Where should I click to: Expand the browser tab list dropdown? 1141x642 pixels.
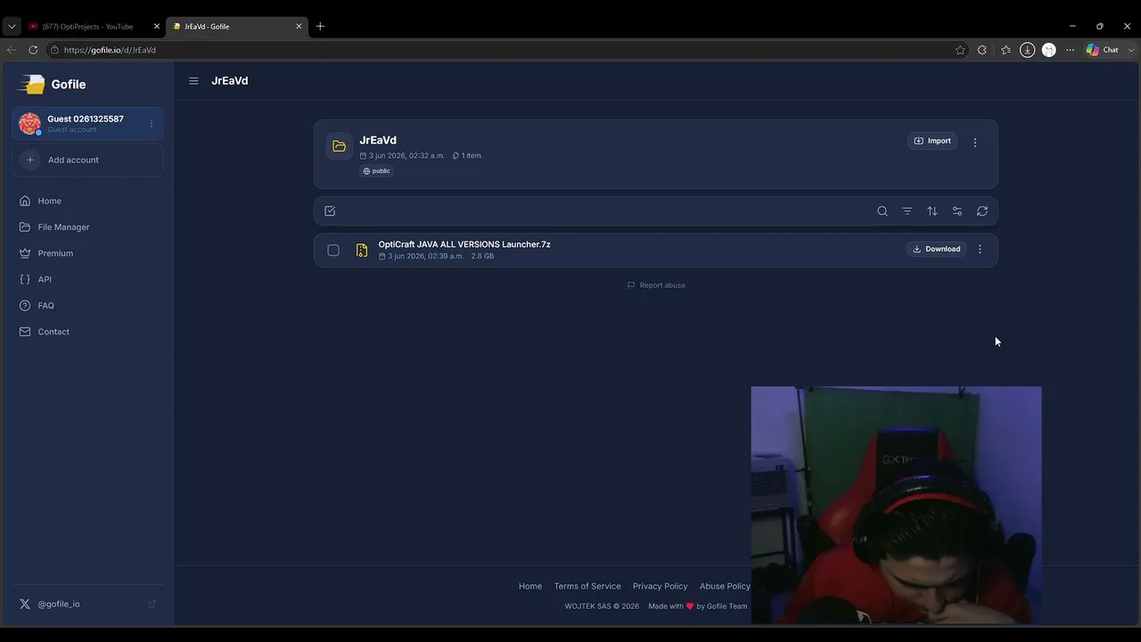(12, 27)
